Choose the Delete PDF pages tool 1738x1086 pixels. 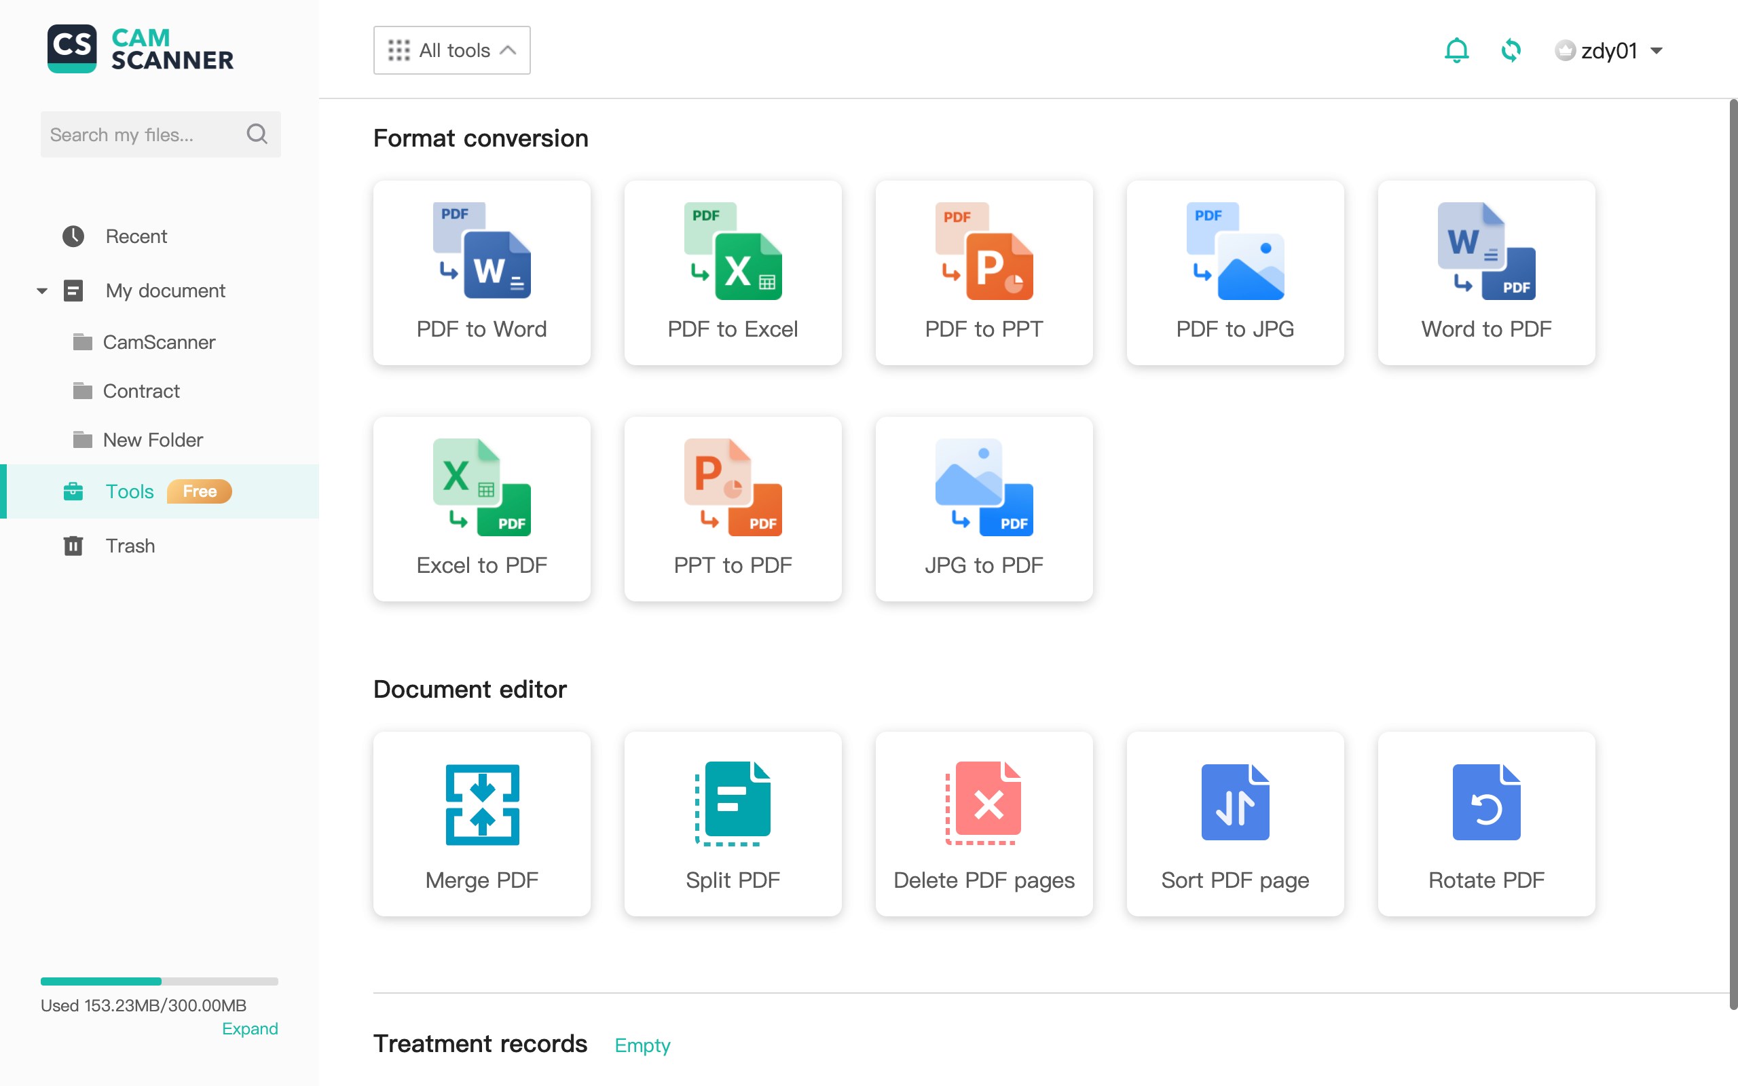(984, 824)
